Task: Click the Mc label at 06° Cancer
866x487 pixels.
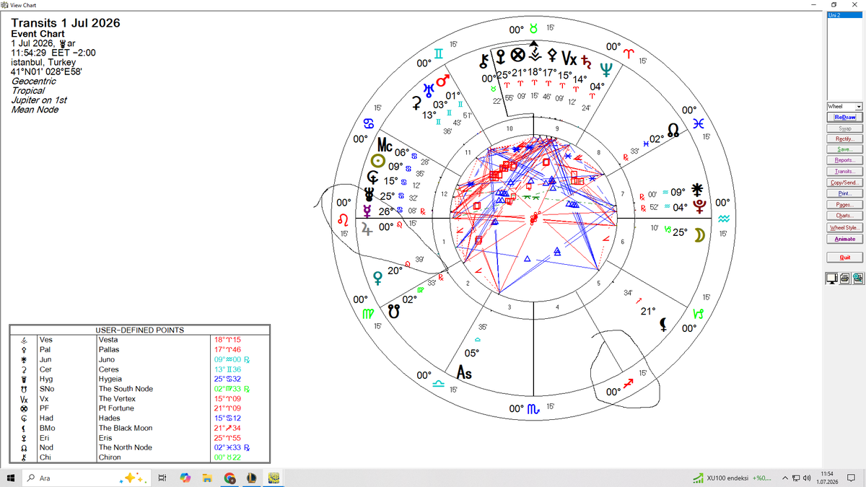Action: click(x=385, y=145)
